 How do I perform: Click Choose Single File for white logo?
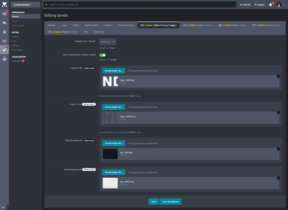[113, 107]
